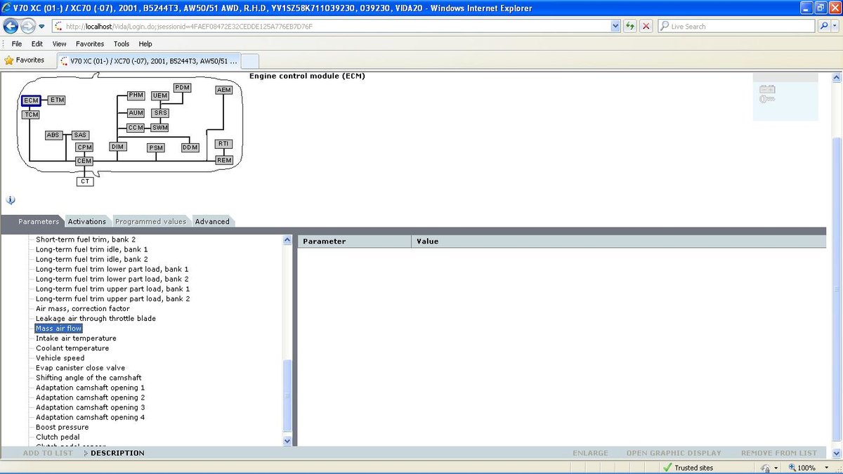Select the UEM module in the diagram

[x=159, y=95]
